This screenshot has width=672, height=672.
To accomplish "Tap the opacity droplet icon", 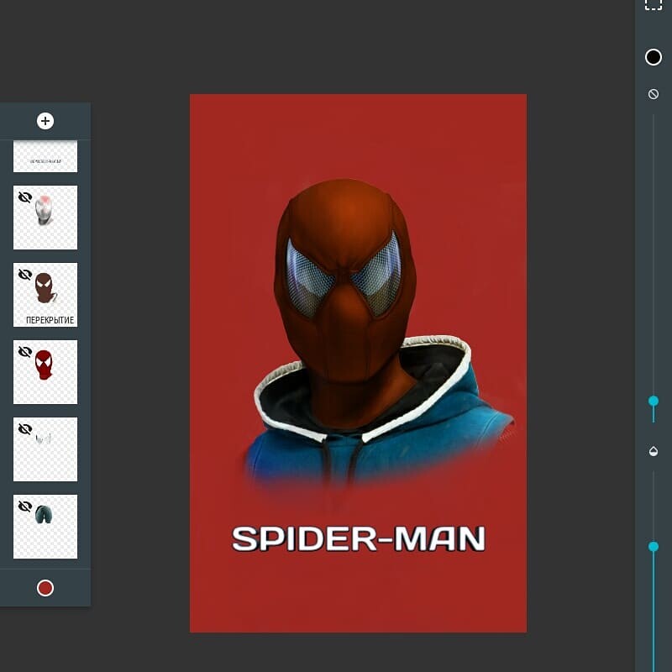I will point(654,451).
